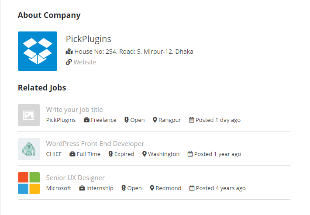Click the location pin icon next to Rangpur
Image resolution: width=310 pixels, height=215 pixels.
pos(155,120)
